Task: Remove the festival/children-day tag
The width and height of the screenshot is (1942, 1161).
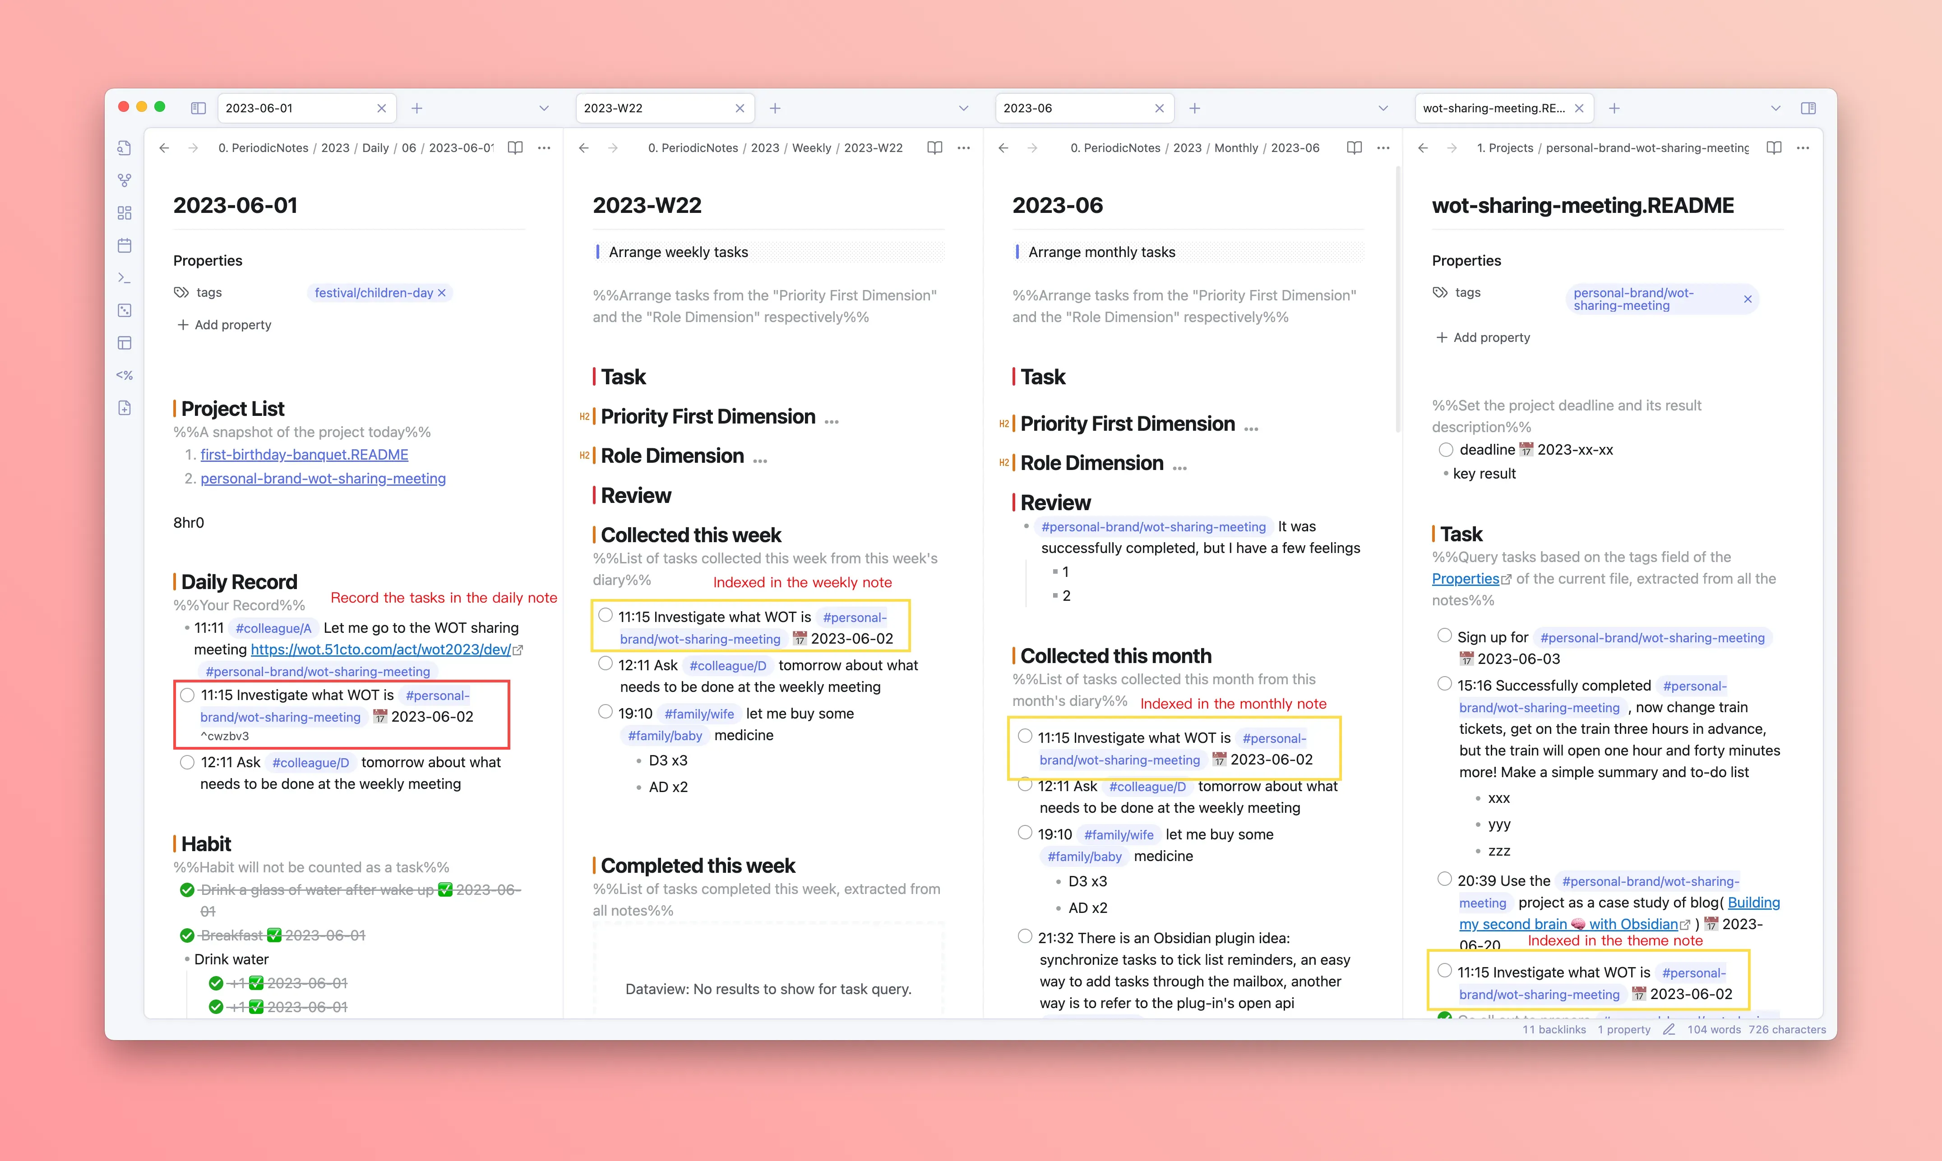Action: 442,293
